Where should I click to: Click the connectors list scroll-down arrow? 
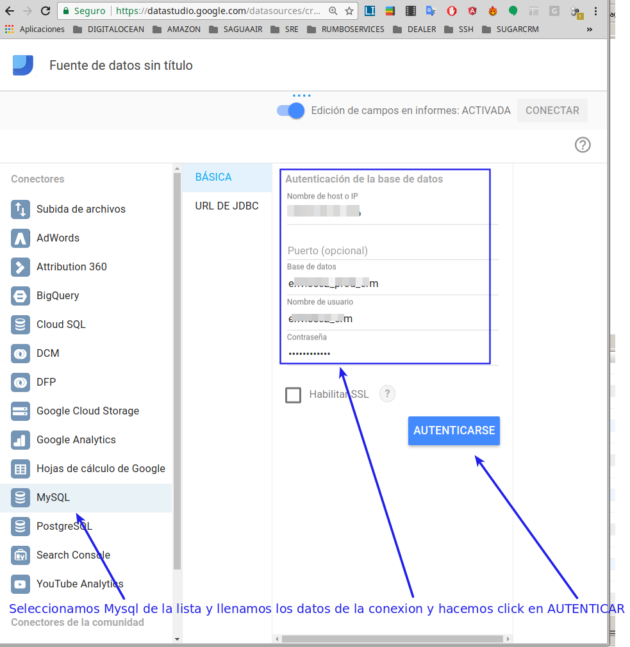pyautogui.click(x=177, y=639)
